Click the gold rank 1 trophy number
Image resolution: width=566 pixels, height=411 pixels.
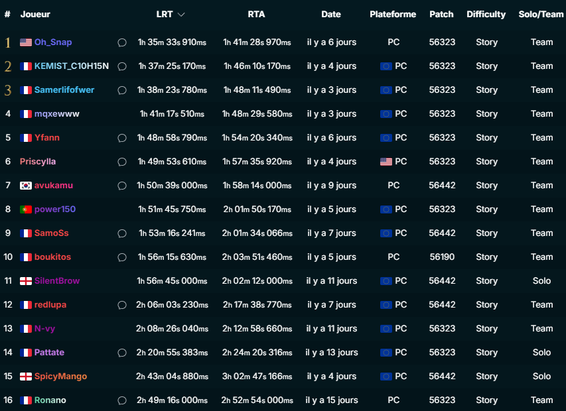tap(7, 42)
